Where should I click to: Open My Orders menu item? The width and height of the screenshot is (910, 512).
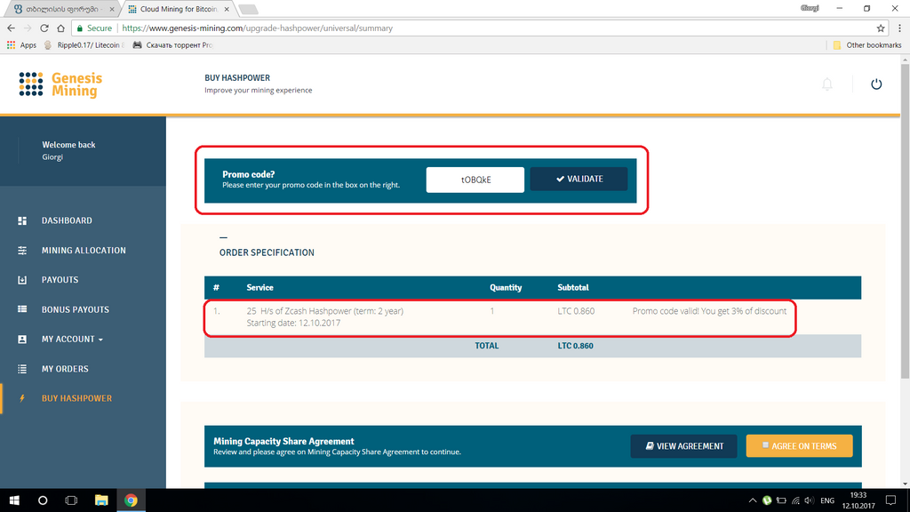[x=65, y=369]
